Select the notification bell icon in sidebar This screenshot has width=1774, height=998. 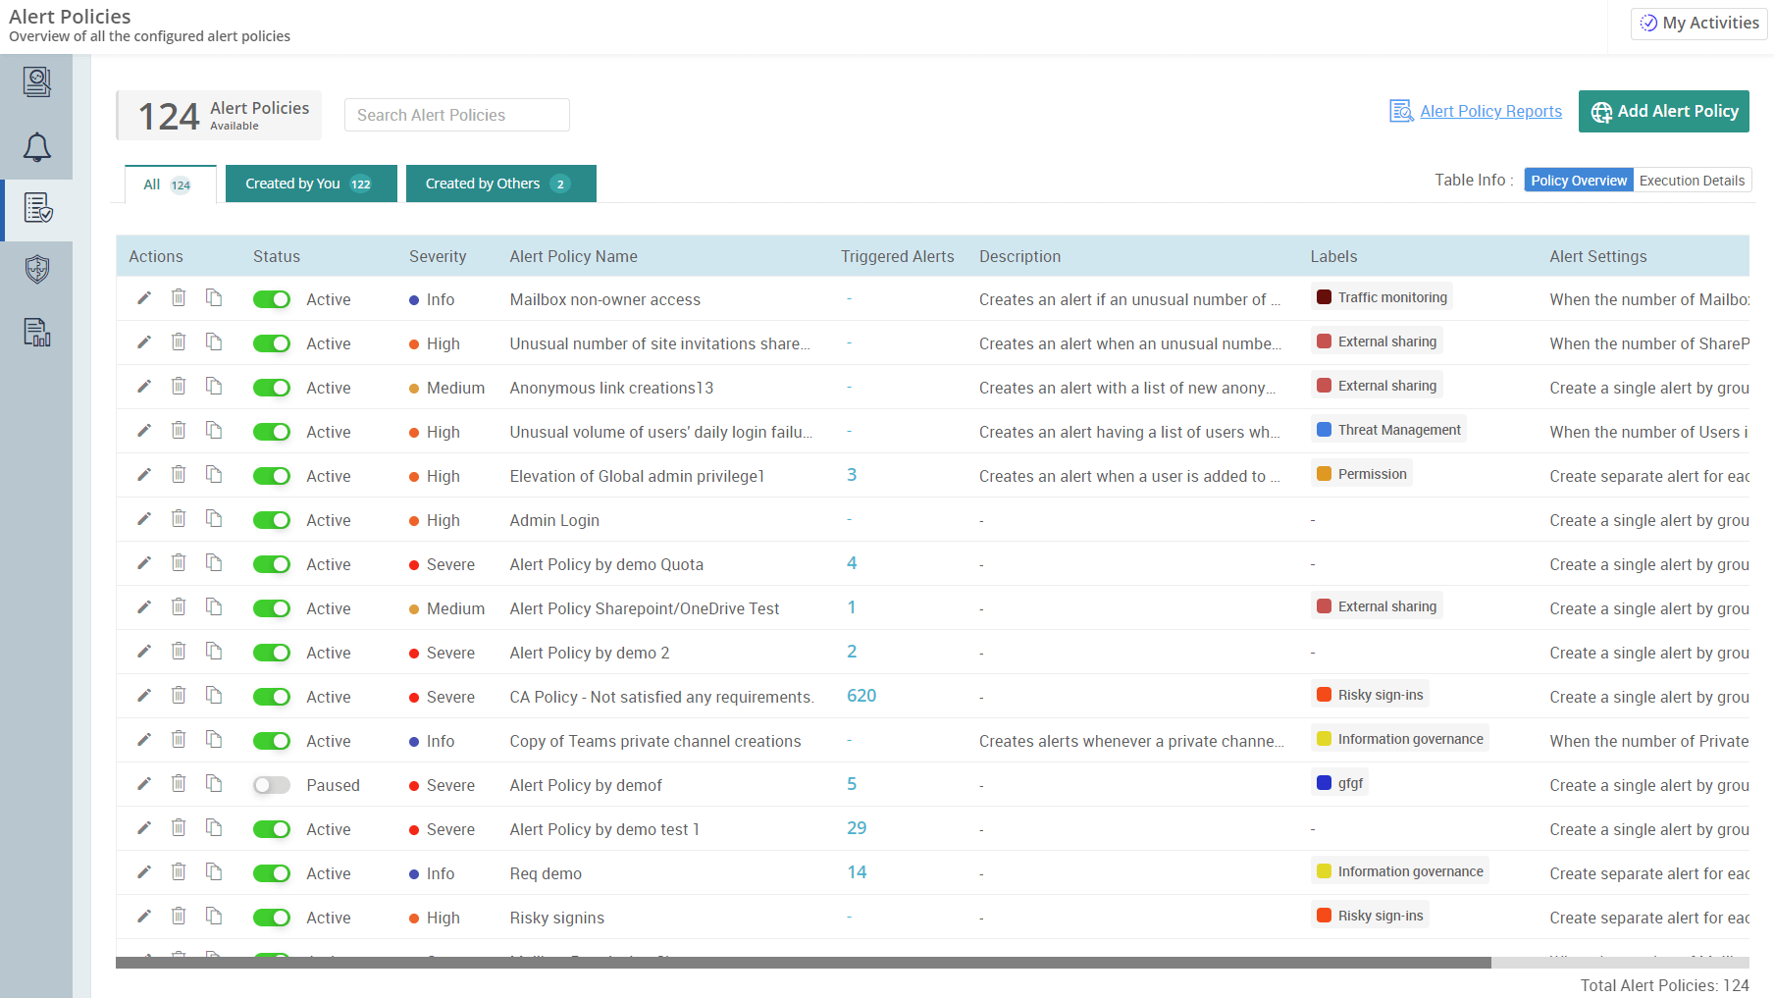coord(37,147)
